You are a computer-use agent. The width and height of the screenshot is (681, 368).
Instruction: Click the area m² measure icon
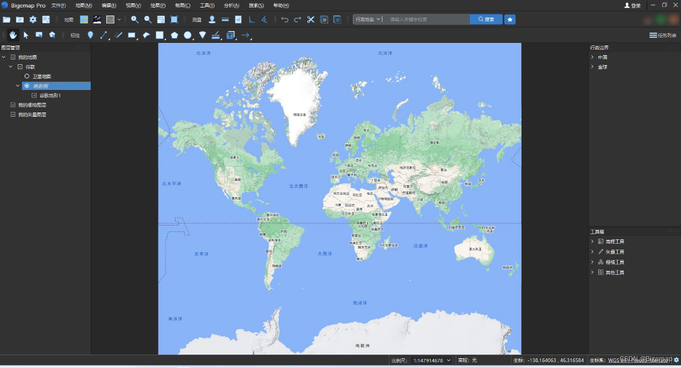click(238, 20)
